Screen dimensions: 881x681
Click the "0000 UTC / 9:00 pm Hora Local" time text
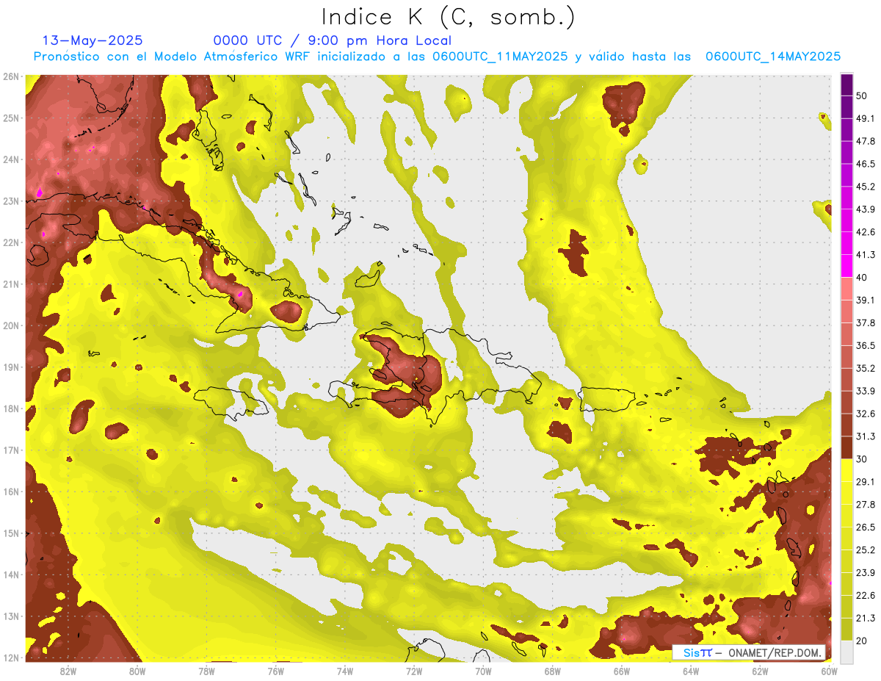point(333,41)
